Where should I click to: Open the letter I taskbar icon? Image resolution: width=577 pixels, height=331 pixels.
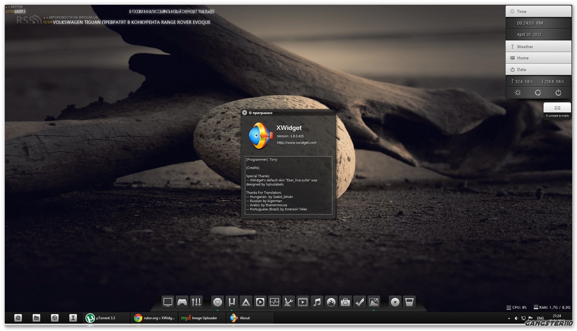73,318
